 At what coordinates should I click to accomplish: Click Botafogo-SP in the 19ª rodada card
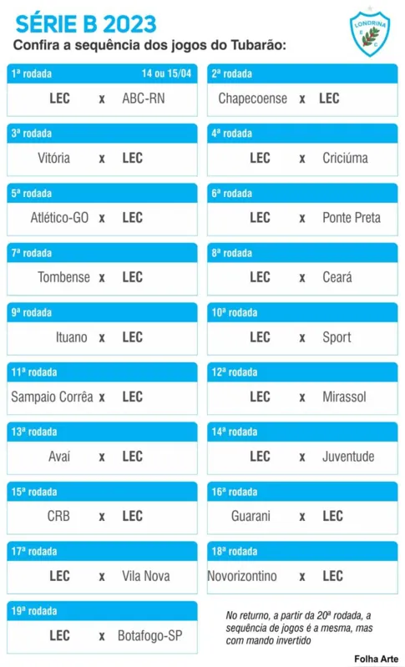coord(149,636)
